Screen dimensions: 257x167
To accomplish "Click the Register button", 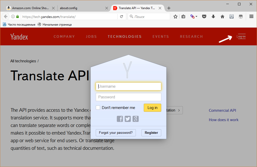I will [151, 133].
